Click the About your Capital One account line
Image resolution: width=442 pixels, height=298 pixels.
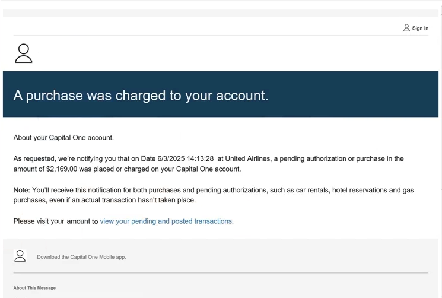63,138
